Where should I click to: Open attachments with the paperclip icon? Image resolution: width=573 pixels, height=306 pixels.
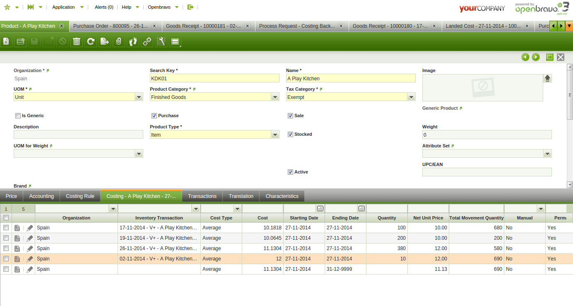(x=118, y=41)
